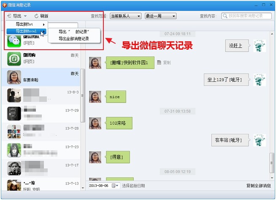Image resolution: width=276 pixels, height=200 pixels.
Task: Open the 当前联系人 search scope dropdown
Action: [125, 16]
